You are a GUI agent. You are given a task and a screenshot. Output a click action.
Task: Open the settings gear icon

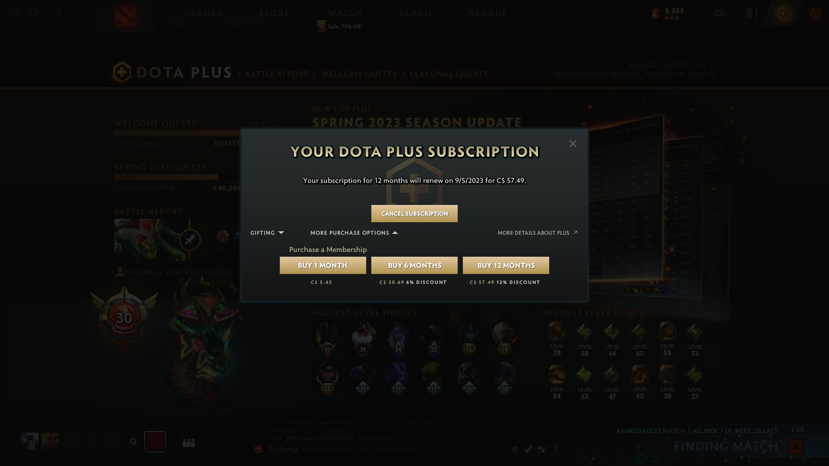tap(34, 13)
